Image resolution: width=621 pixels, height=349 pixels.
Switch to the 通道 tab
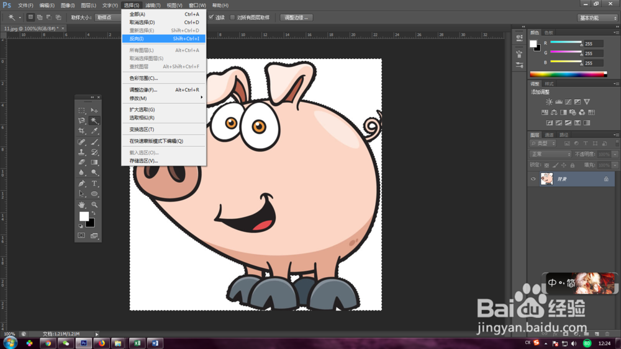coord(549,135)
